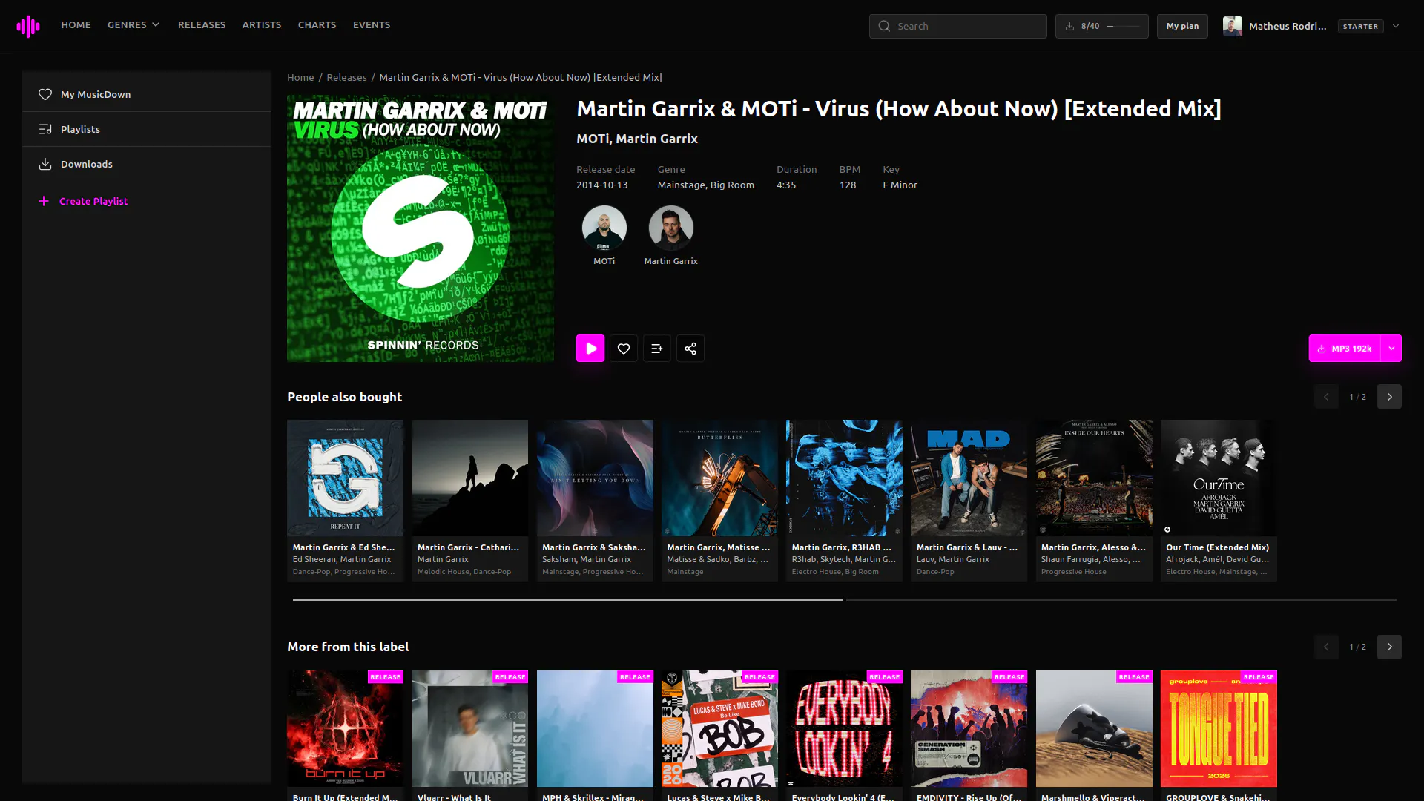This screenshot has height=801, width=1424.
Task: Expand the user account menu chevron
Action: tap(1396, 26)
